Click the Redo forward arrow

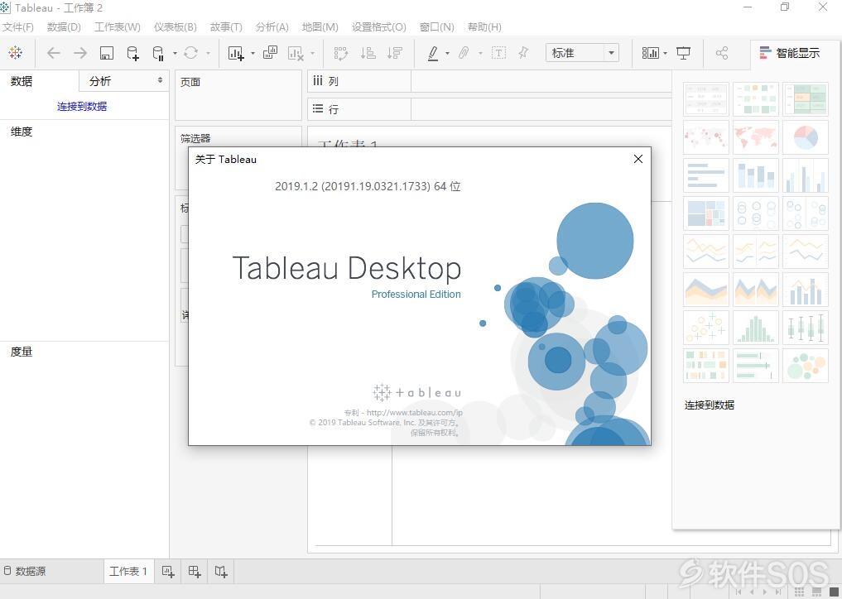point(80,53)
